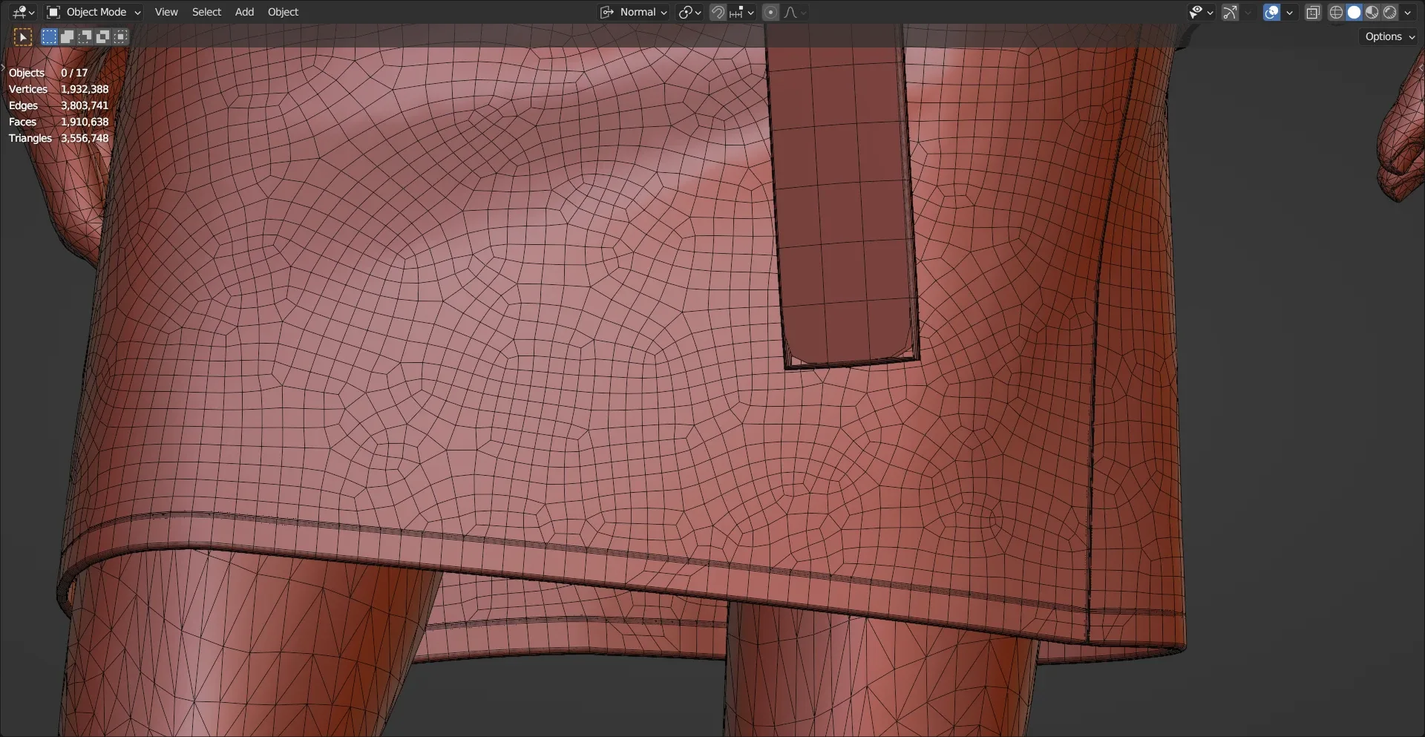
Task: Switch to material preview shading
Action: 1372,12
